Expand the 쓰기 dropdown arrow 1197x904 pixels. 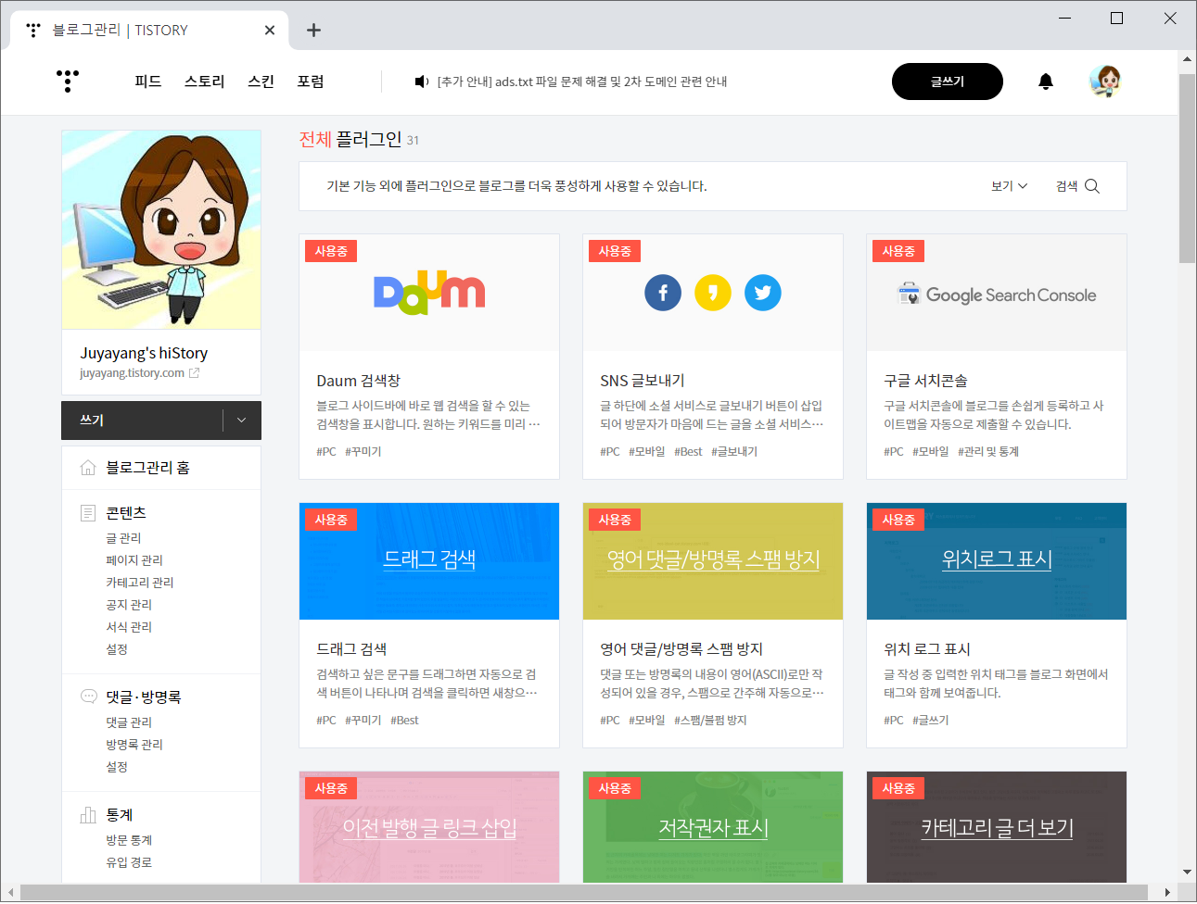coord(242,421)
